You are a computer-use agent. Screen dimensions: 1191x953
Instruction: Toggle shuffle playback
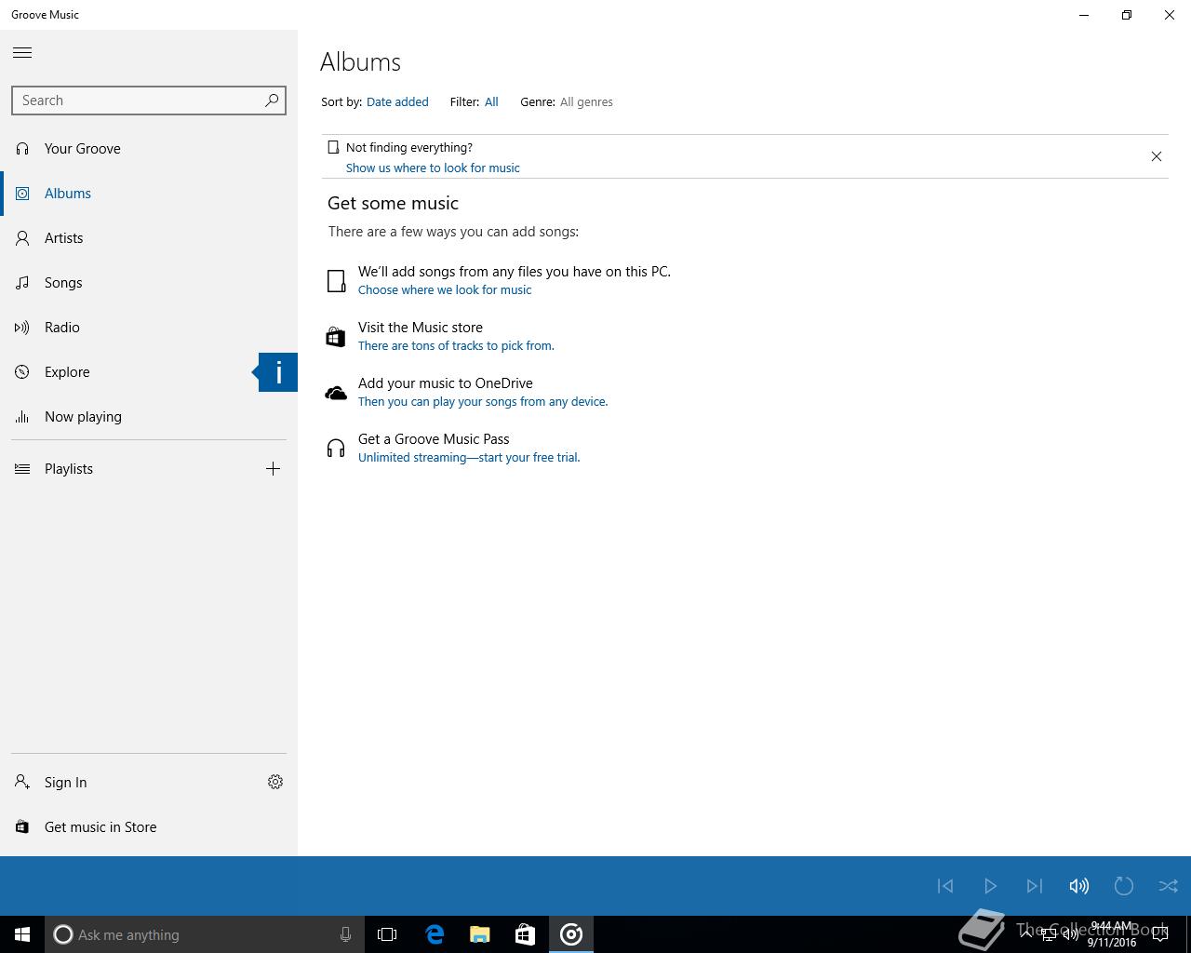tap(1169, 886)
